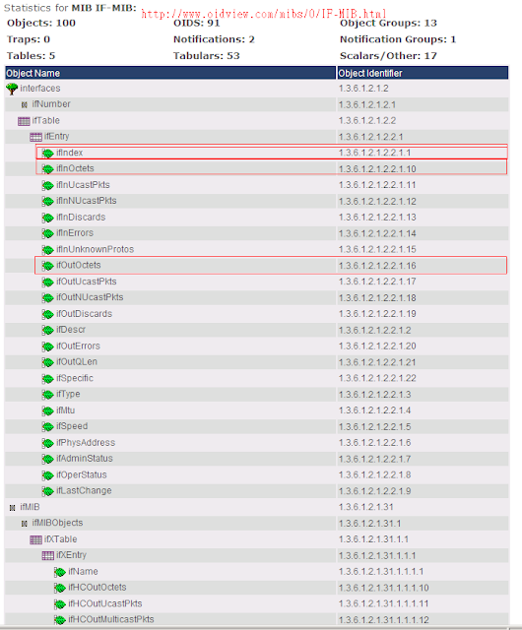Click the tree icon beside interfaces
Viewport: 522px width, 630px height.
(12, 89)
